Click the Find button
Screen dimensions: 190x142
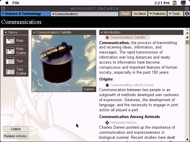click(125, 14)
